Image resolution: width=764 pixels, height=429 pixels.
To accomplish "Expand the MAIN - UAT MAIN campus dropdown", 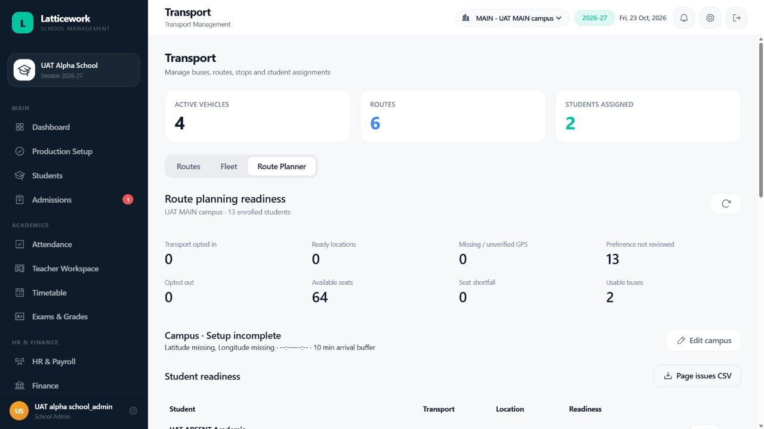I will click(513, 18).
